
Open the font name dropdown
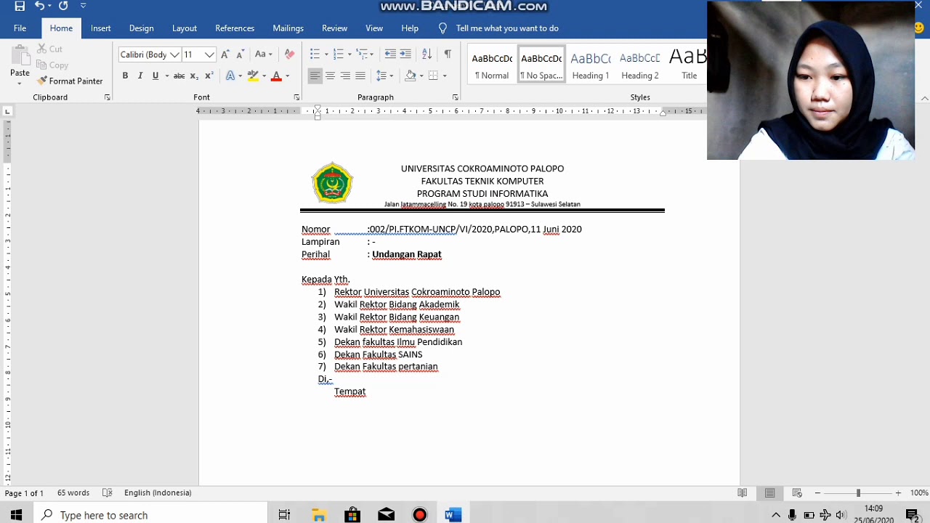(x=174, y=54)
